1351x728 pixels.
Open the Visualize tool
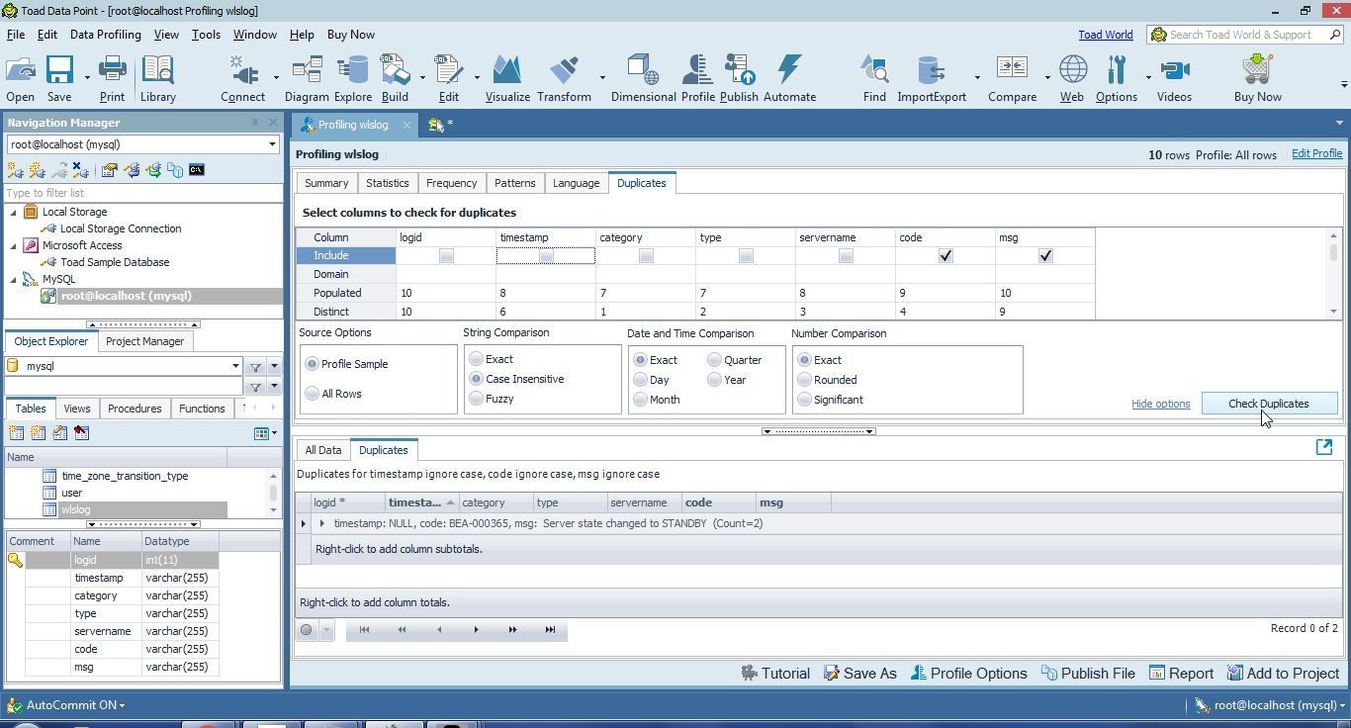(507, 78)
